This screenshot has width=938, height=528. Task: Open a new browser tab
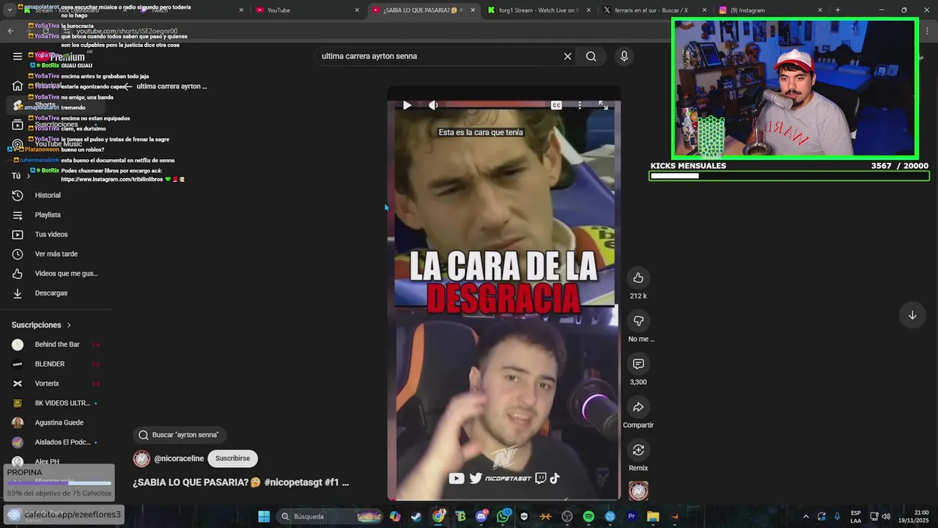point(838,10)
